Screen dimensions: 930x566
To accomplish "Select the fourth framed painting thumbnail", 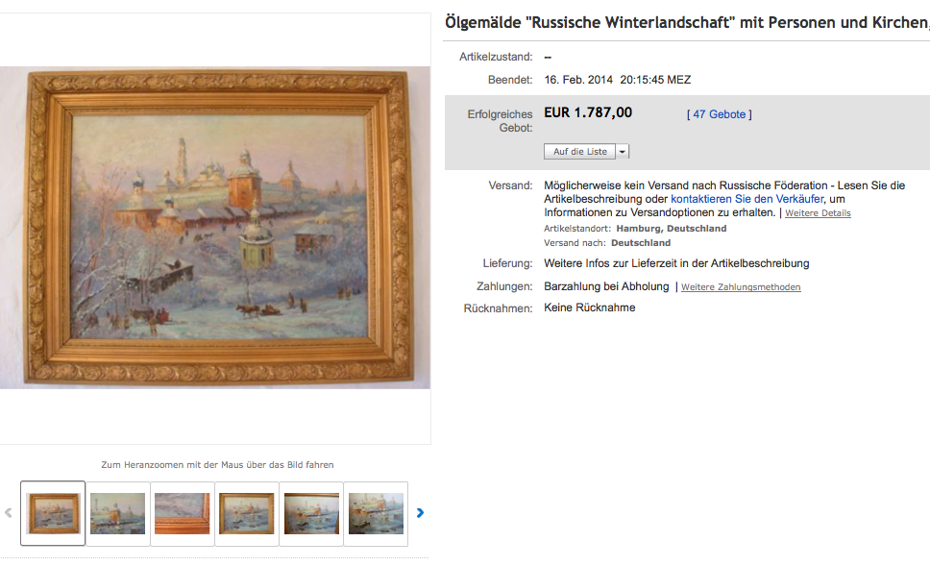I will [247, 513].
